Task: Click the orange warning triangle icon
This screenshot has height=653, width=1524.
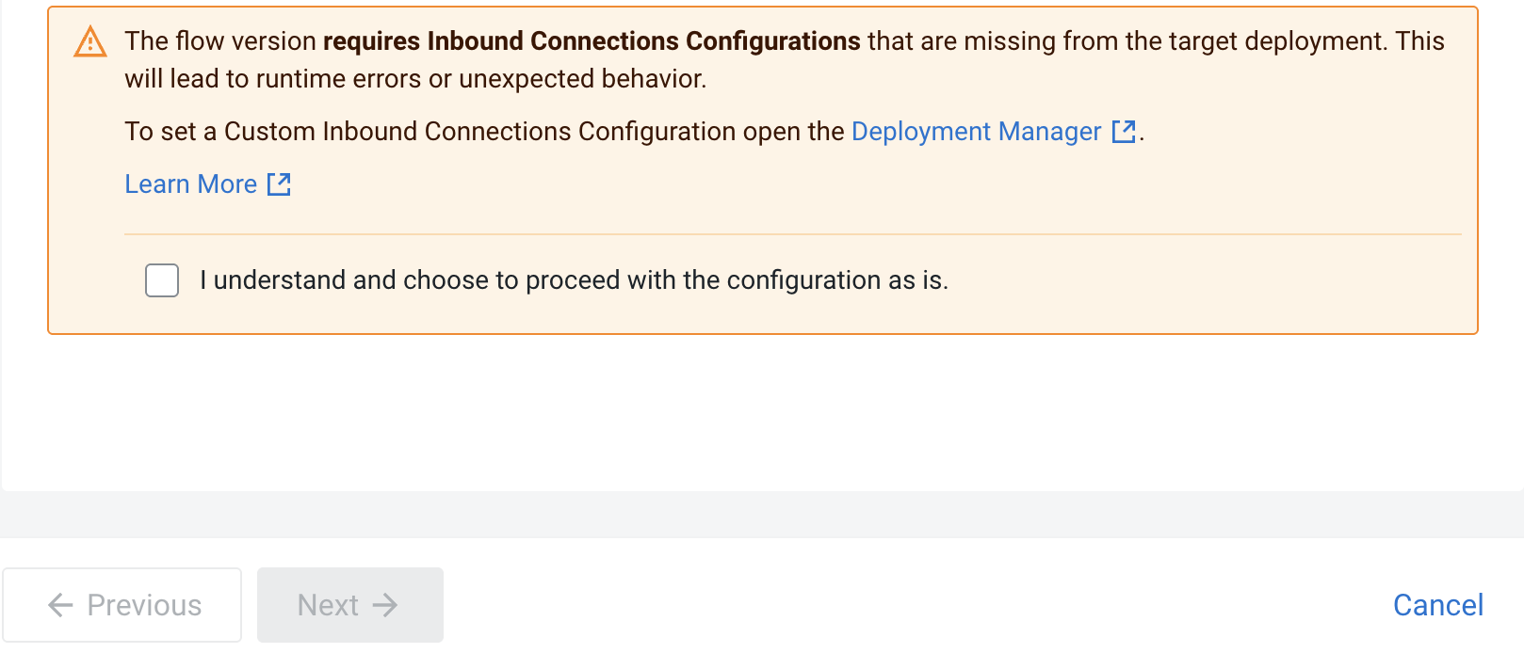Action: [x=90, y=42]
